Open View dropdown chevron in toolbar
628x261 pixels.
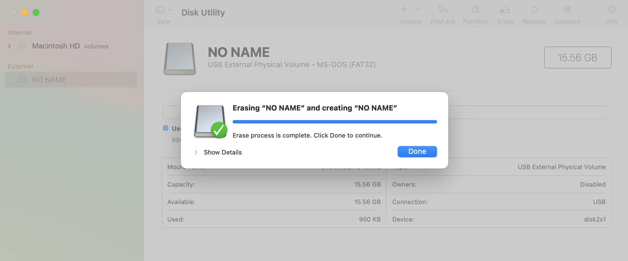tap(170, 10)
